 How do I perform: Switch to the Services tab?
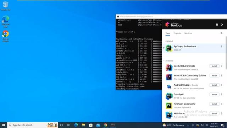point(188,33)
